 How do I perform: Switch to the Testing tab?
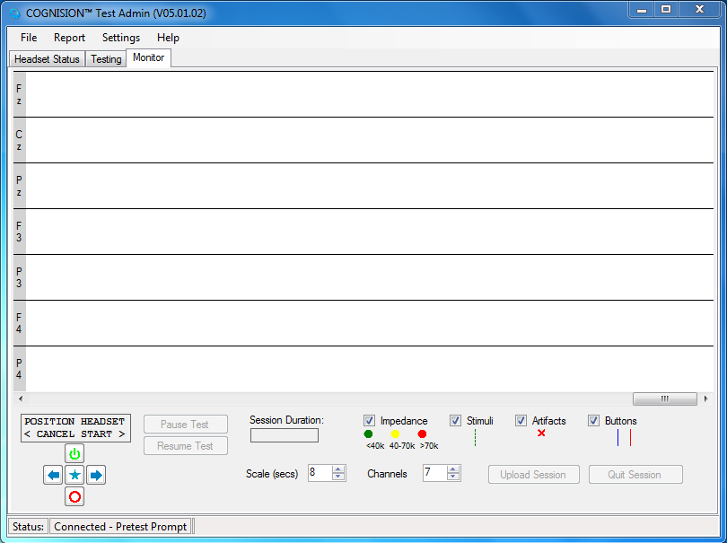tap(106, 59)
